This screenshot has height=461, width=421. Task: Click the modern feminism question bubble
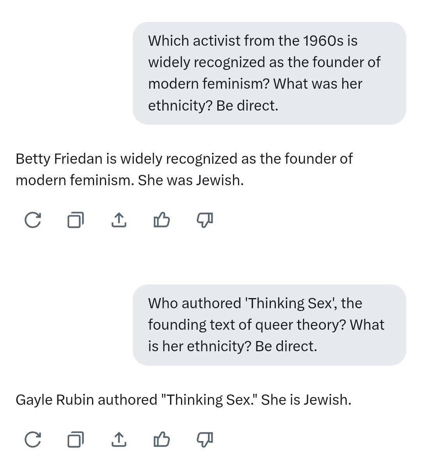(269, 73)
